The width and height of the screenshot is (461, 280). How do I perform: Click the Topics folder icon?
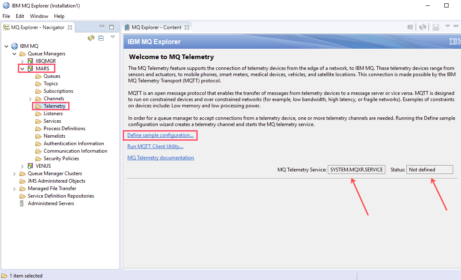tap(38, 84)
